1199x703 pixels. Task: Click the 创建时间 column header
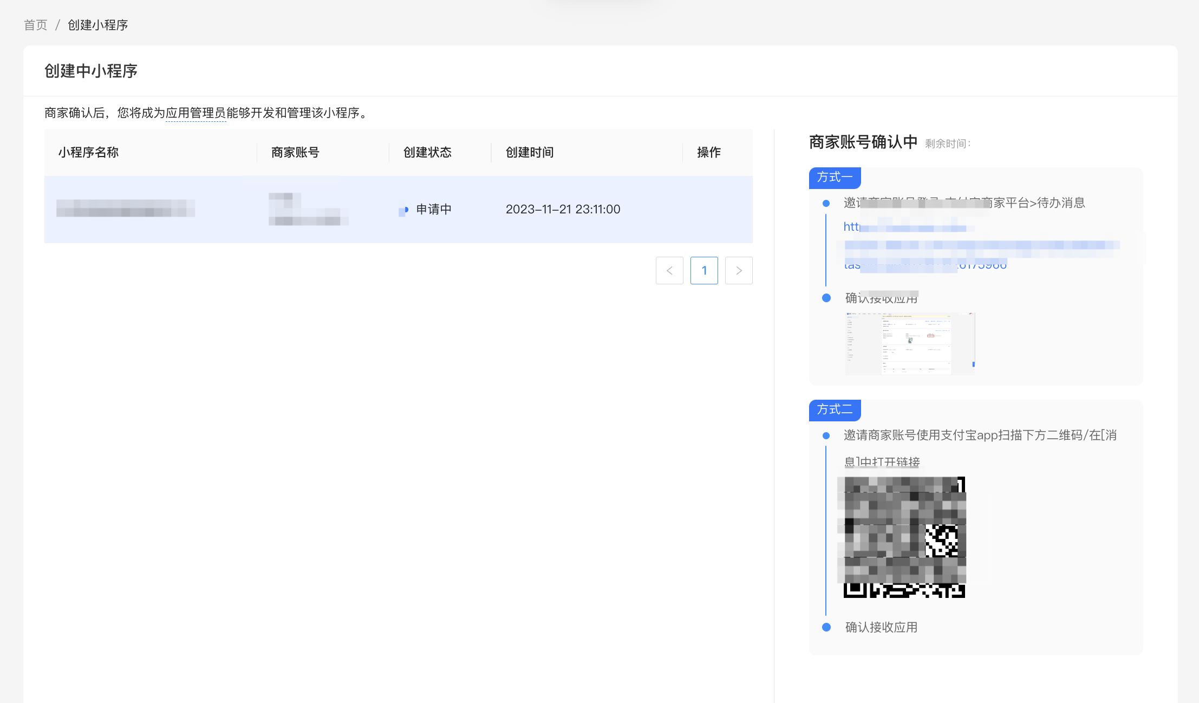(530, 152)
